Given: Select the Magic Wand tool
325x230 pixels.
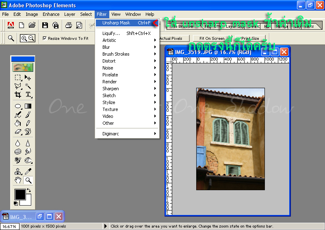Looking at the screenshot, I should point(28,86).
